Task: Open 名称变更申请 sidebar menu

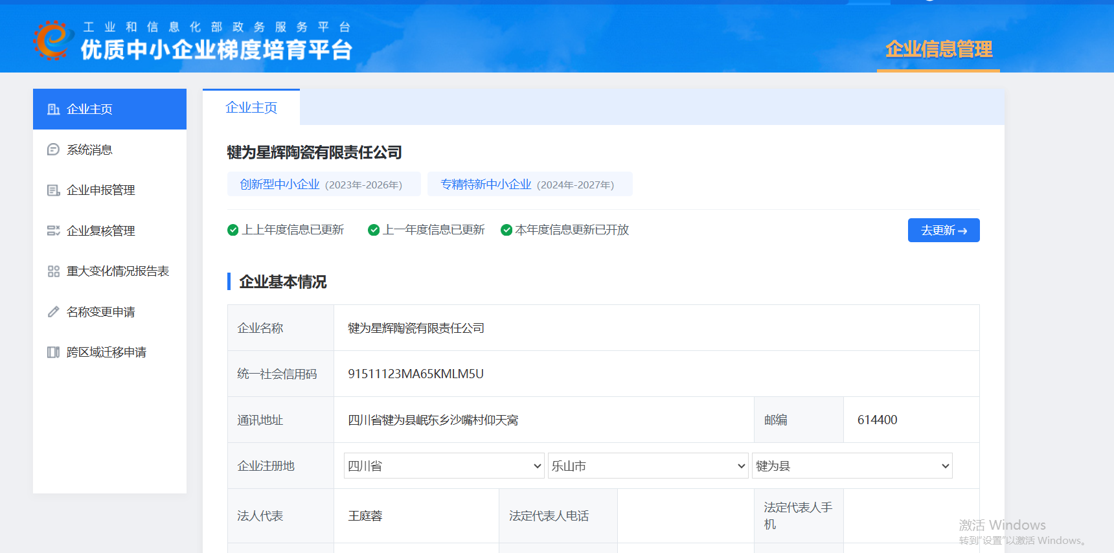Action: [x=109, y=311]
